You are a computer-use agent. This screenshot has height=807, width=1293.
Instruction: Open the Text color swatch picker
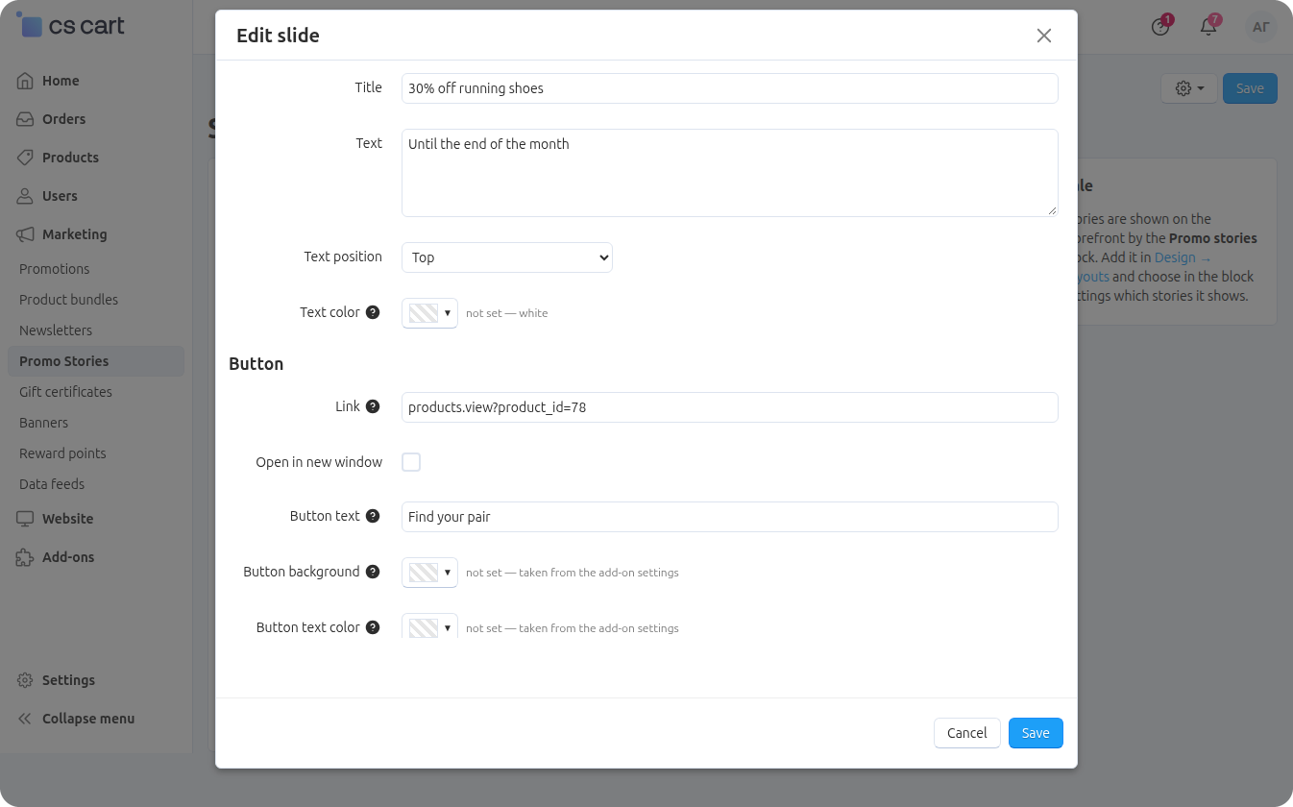pyautogui.click(x=429, y=313)
